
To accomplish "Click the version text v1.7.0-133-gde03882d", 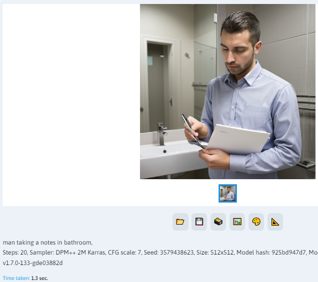I will tap(32, 263).
